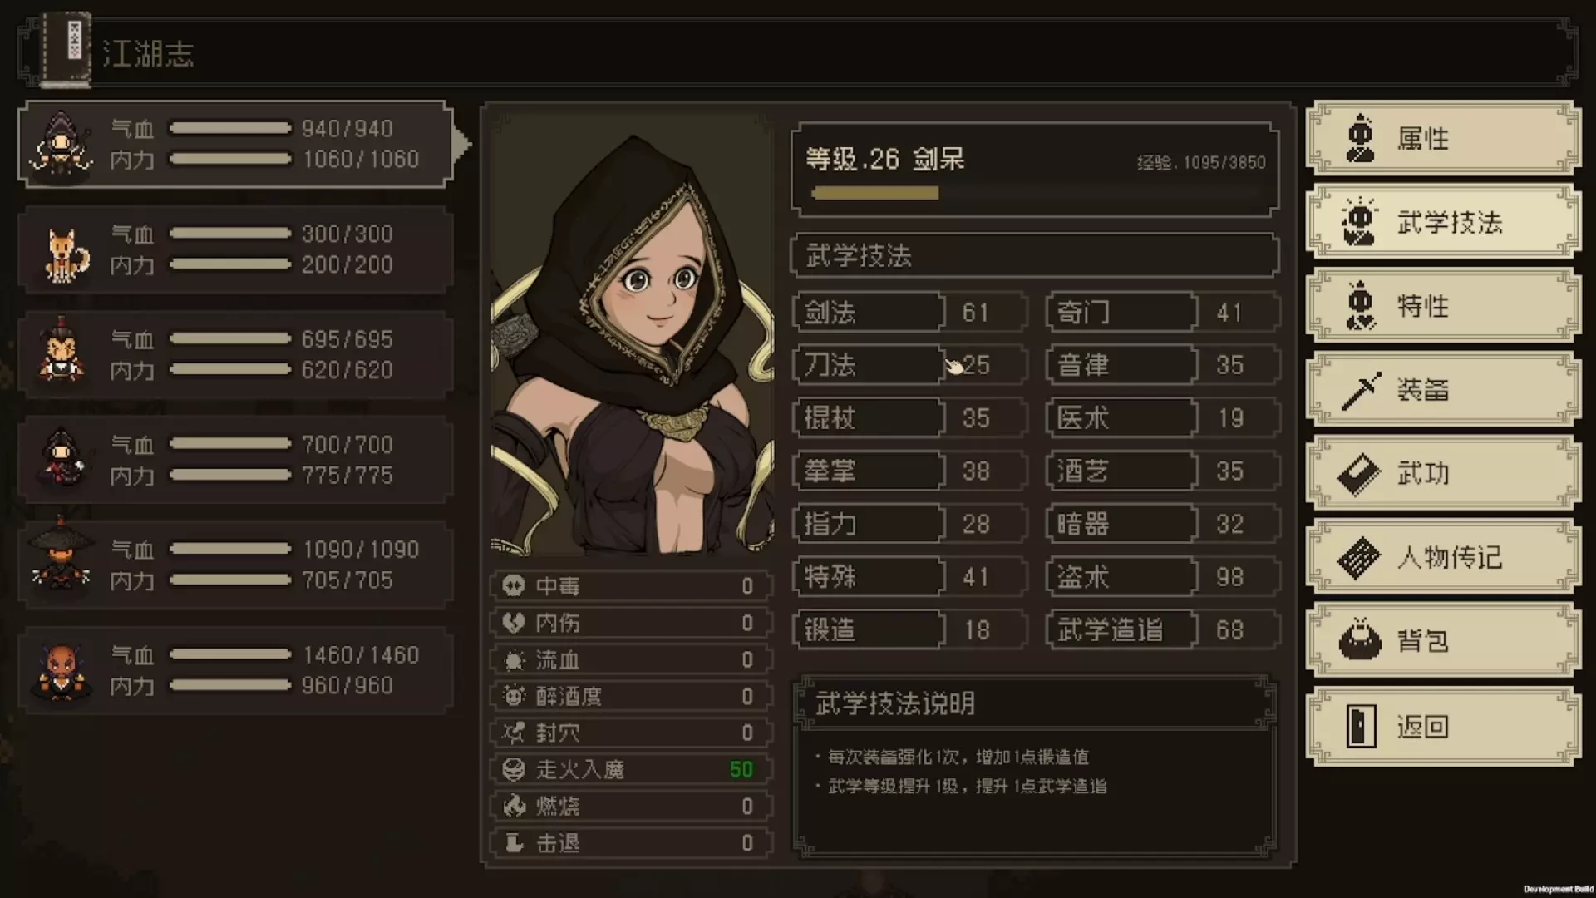Open the 背包 backpack tab
1596x898 pixels.
[x=1444, y=641]
